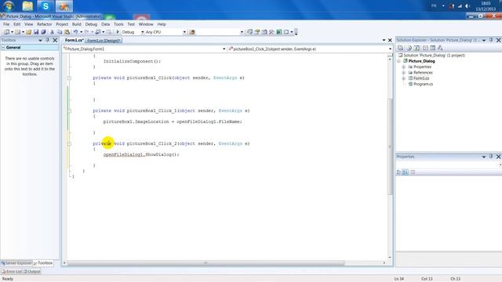Click the Paste toolbar icon
The height and width of the screenshot is (282, 502).
pyautogui.click(x=67, y=32)
